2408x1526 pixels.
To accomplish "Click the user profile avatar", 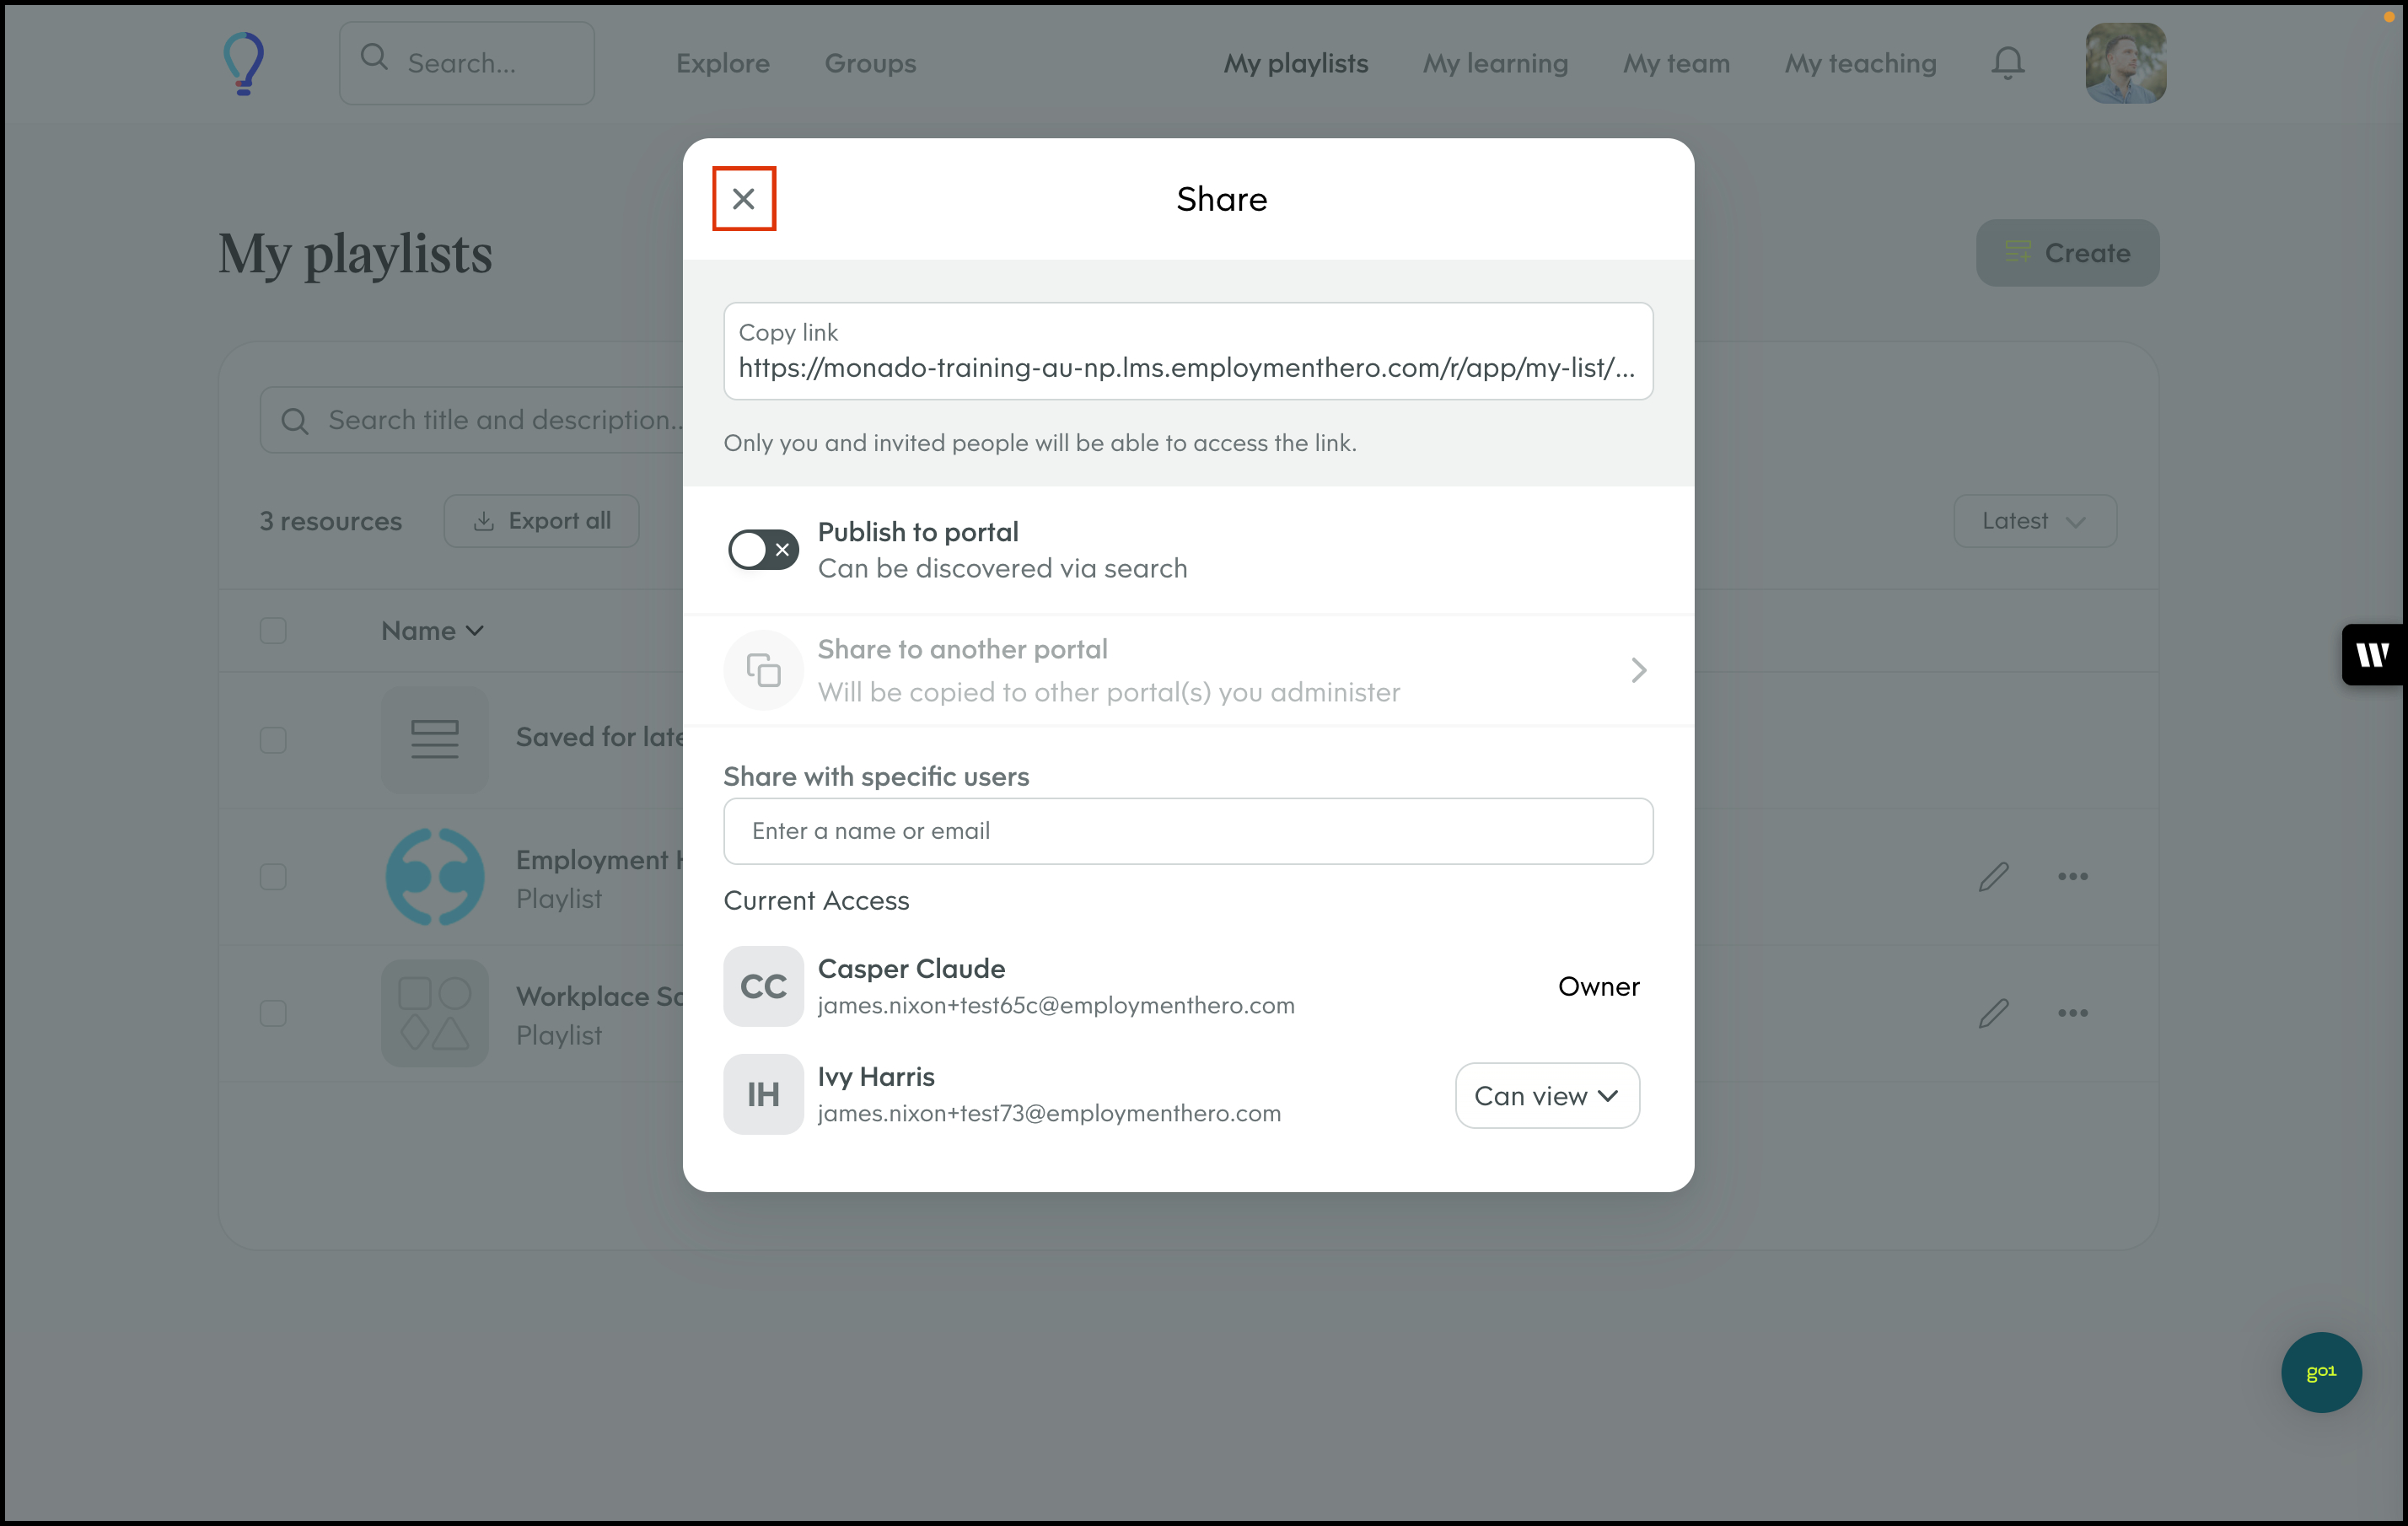I will 2125,63.
